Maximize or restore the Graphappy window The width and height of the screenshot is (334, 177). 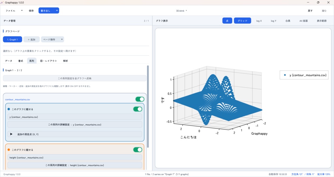pos(318,3)
